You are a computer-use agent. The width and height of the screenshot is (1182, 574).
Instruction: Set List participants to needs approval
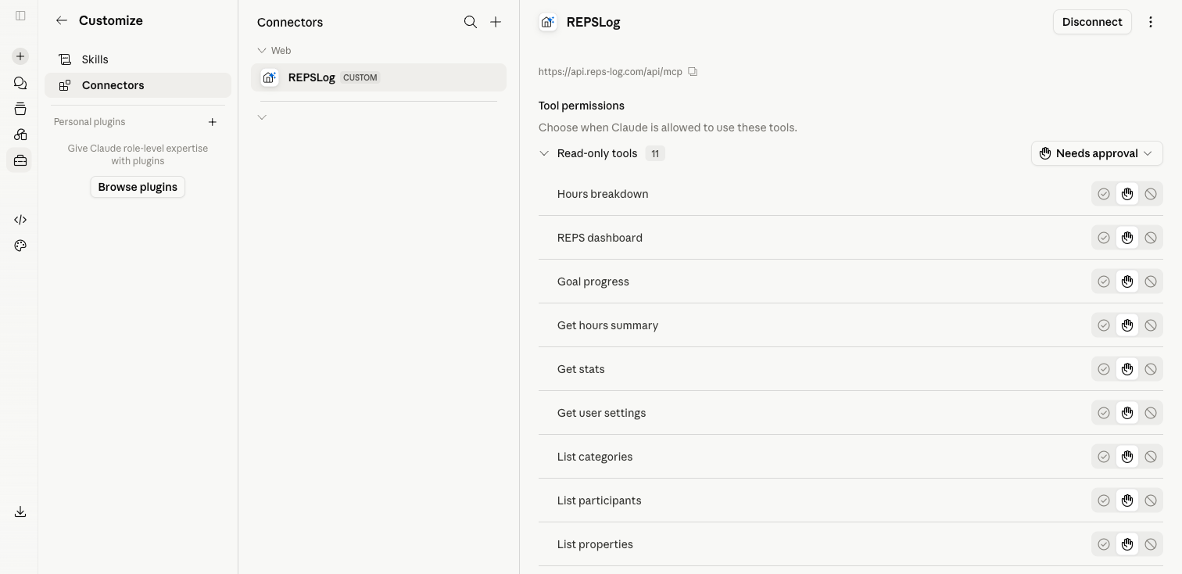point(1127,500)
